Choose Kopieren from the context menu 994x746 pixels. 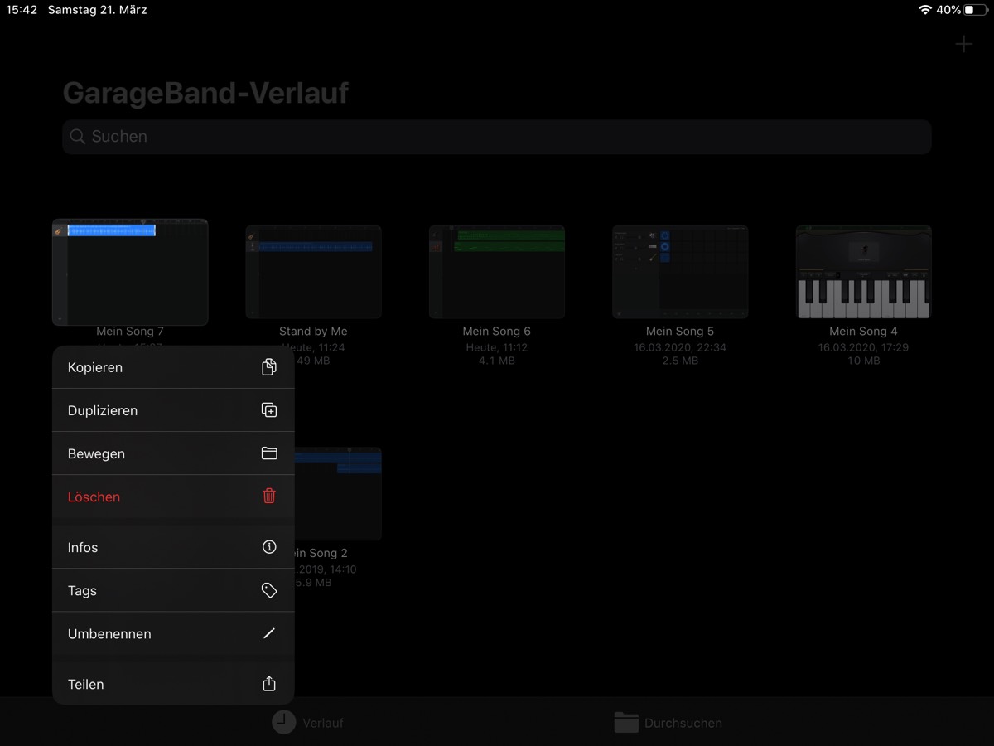point(95,367)
